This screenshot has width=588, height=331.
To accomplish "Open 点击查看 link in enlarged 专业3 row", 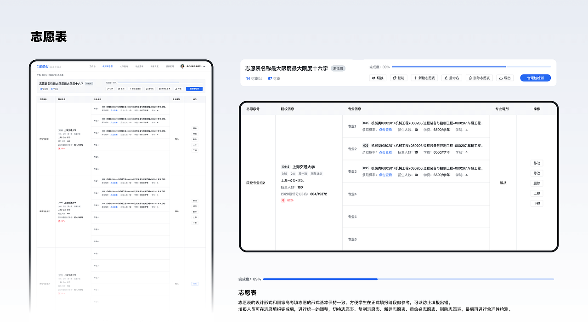I will pos(385,175).
